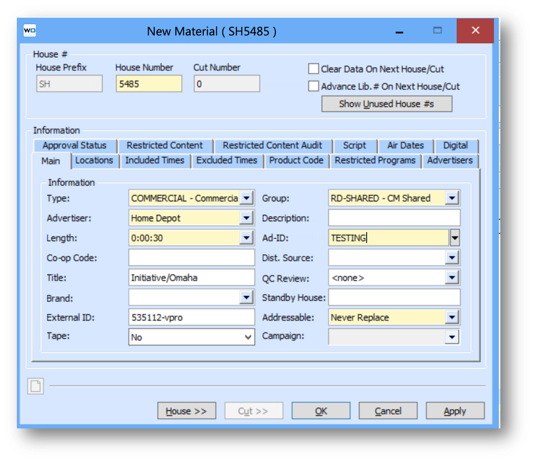Maximize the New Material window
Viewport: 533px width, 461px height.
[x=438, y=31]
